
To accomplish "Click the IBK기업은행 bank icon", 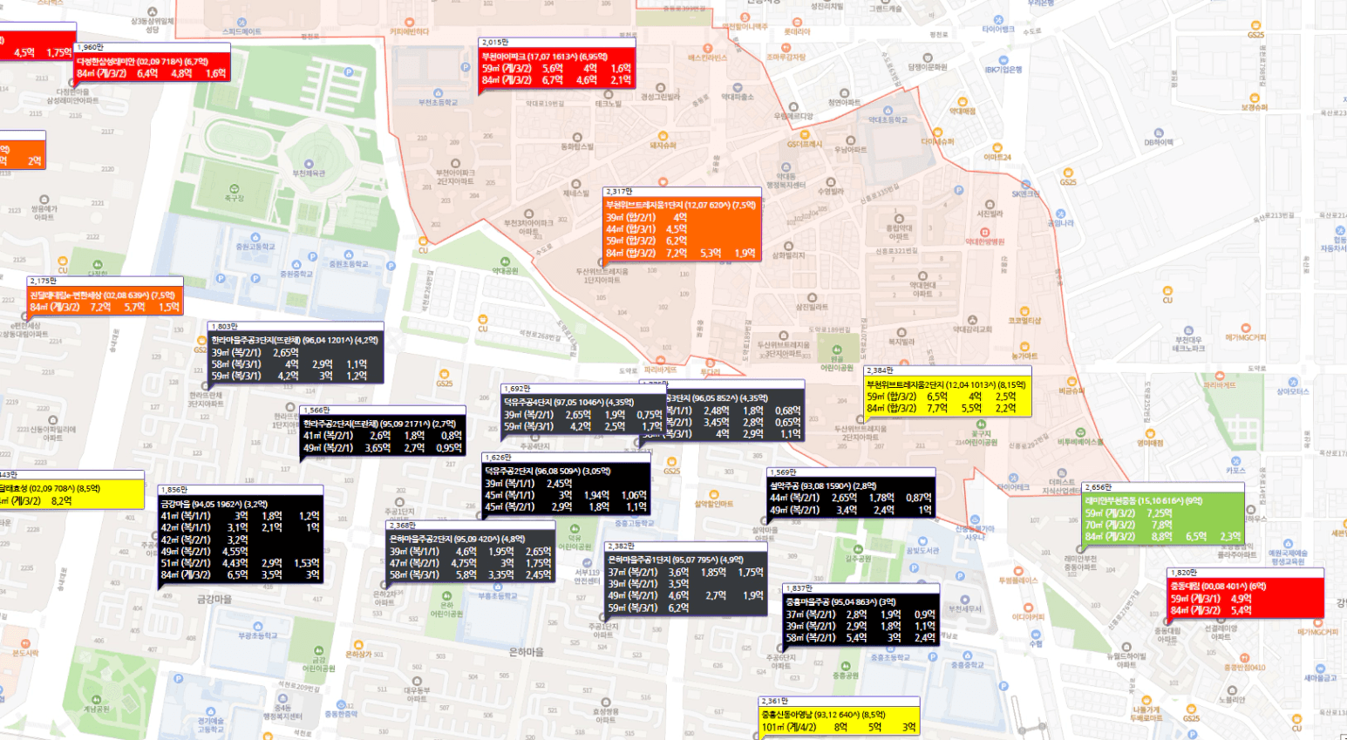I will point(1003,58).
